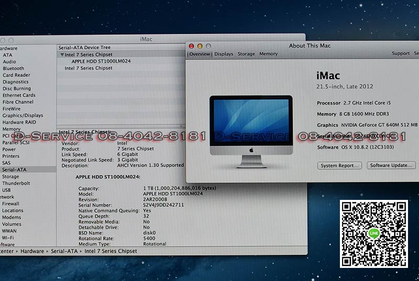
Task: Select Fibre Channel in the sidebar
Action: pos(18,102)
